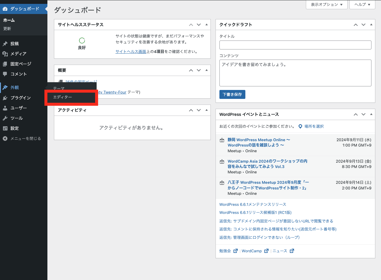
Task: Click the Dashboard gauge icon in sidebar
Action: point(5,9)
